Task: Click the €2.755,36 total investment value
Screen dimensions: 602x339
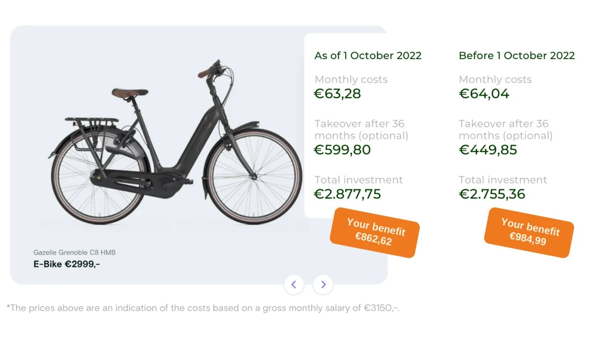Action: click(x=492, y=194)
